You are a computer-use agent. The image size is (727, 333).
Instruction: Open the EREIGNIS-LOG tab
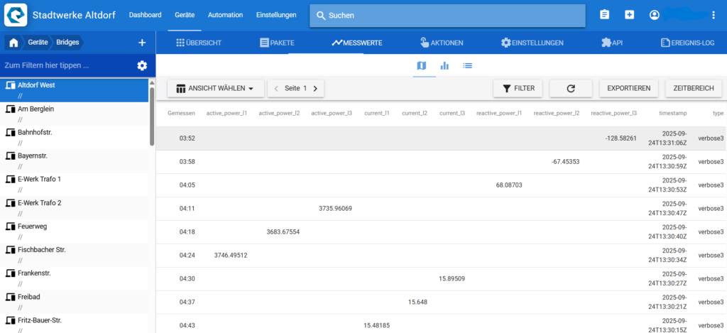687,43
